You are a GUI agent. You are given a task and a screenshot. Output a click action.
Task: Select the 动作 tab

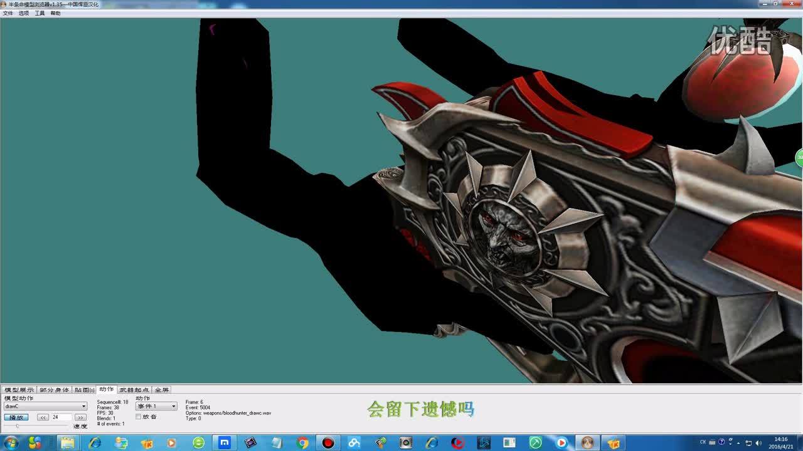(x=107, y=389)
